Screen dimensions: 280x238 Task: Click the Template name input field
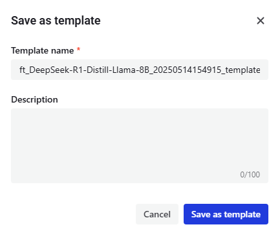point(140,70)
